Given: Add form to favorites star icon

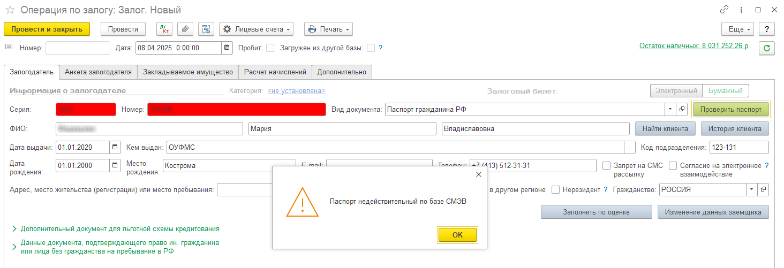Looking at the screenshot, I should (10, 10).
